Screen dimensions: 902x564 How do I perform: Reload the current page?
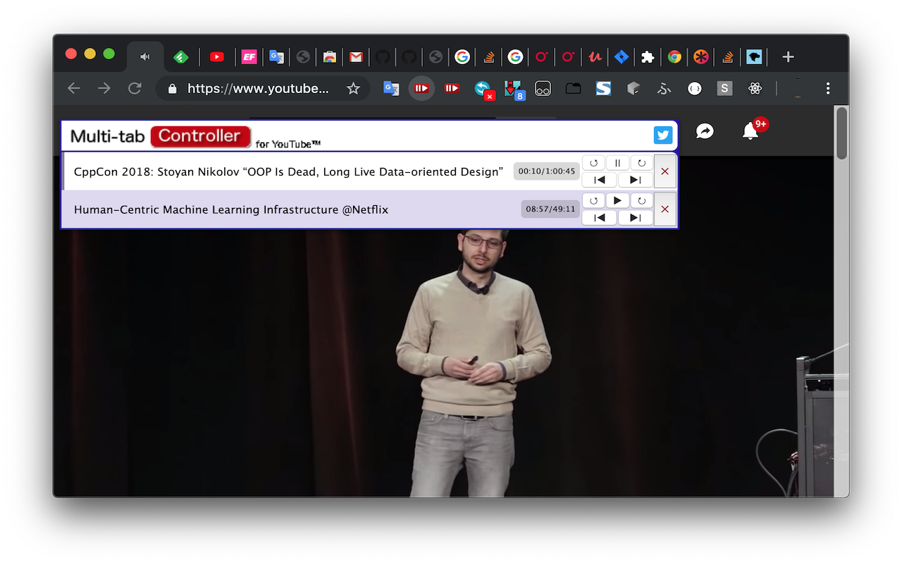135,88
